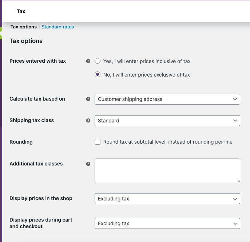Click into Additional tax classes text area
250x242 pixels.
tap(167, 170)
